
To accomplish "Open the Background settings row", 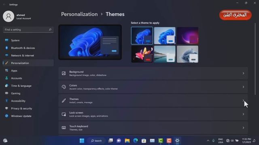I will pos(153,73).
